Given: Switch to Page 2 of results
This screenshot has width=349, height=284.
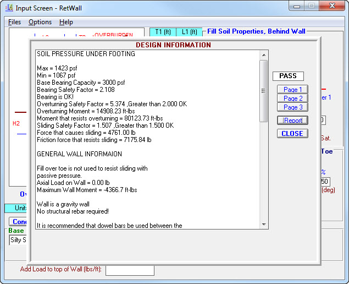Looking at the screenshot, I should point(292,99).
